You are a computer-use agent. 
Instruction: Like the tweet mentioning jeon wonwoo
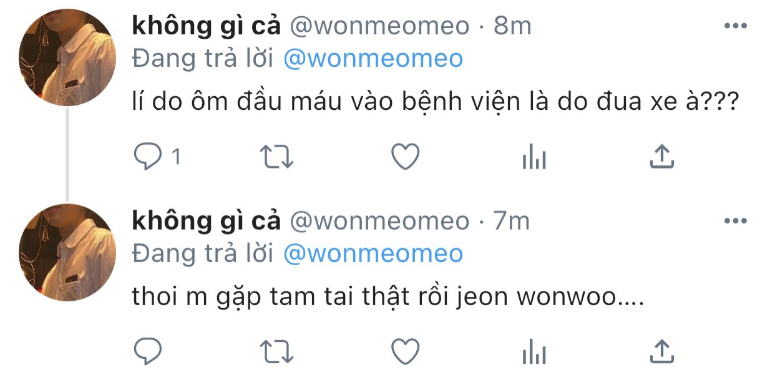coord(405,352)
